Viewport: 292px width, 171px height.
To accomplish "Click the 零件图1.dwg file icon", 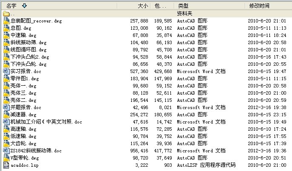I will click(x=6, y=78).
